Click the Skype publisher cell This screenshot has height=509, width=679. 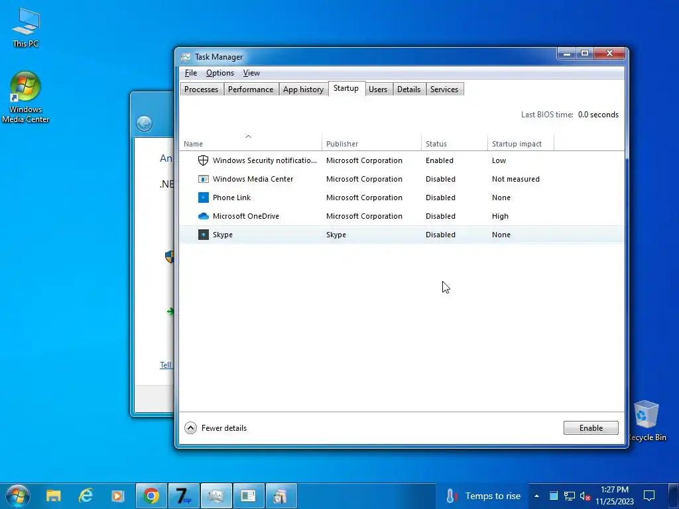click(336, 235)
